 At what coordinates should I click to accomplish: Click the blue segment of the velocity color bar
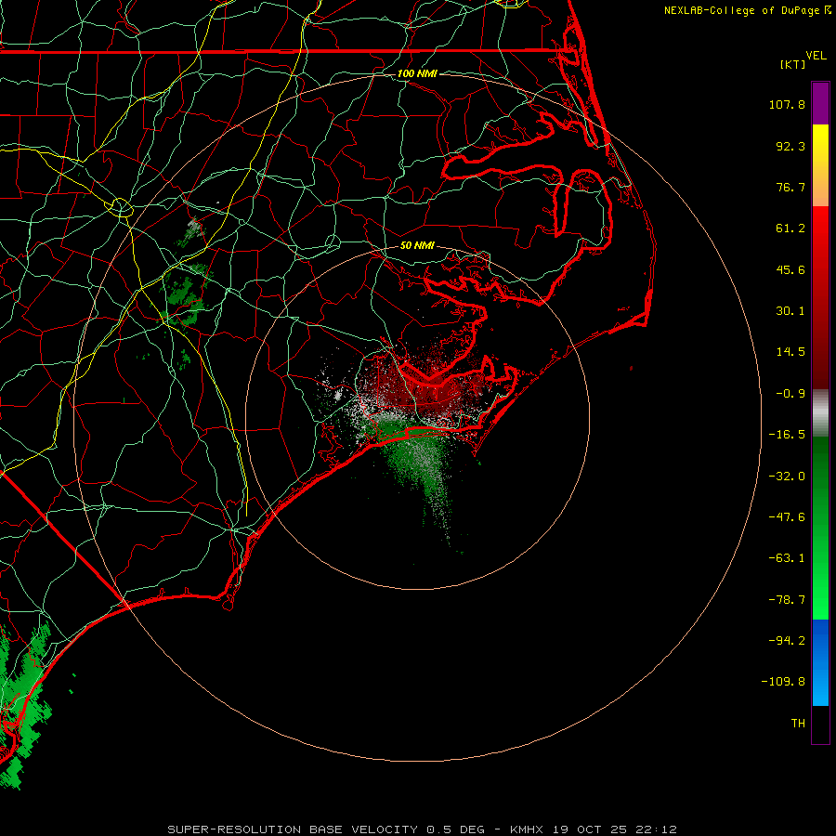pos(820,662)
